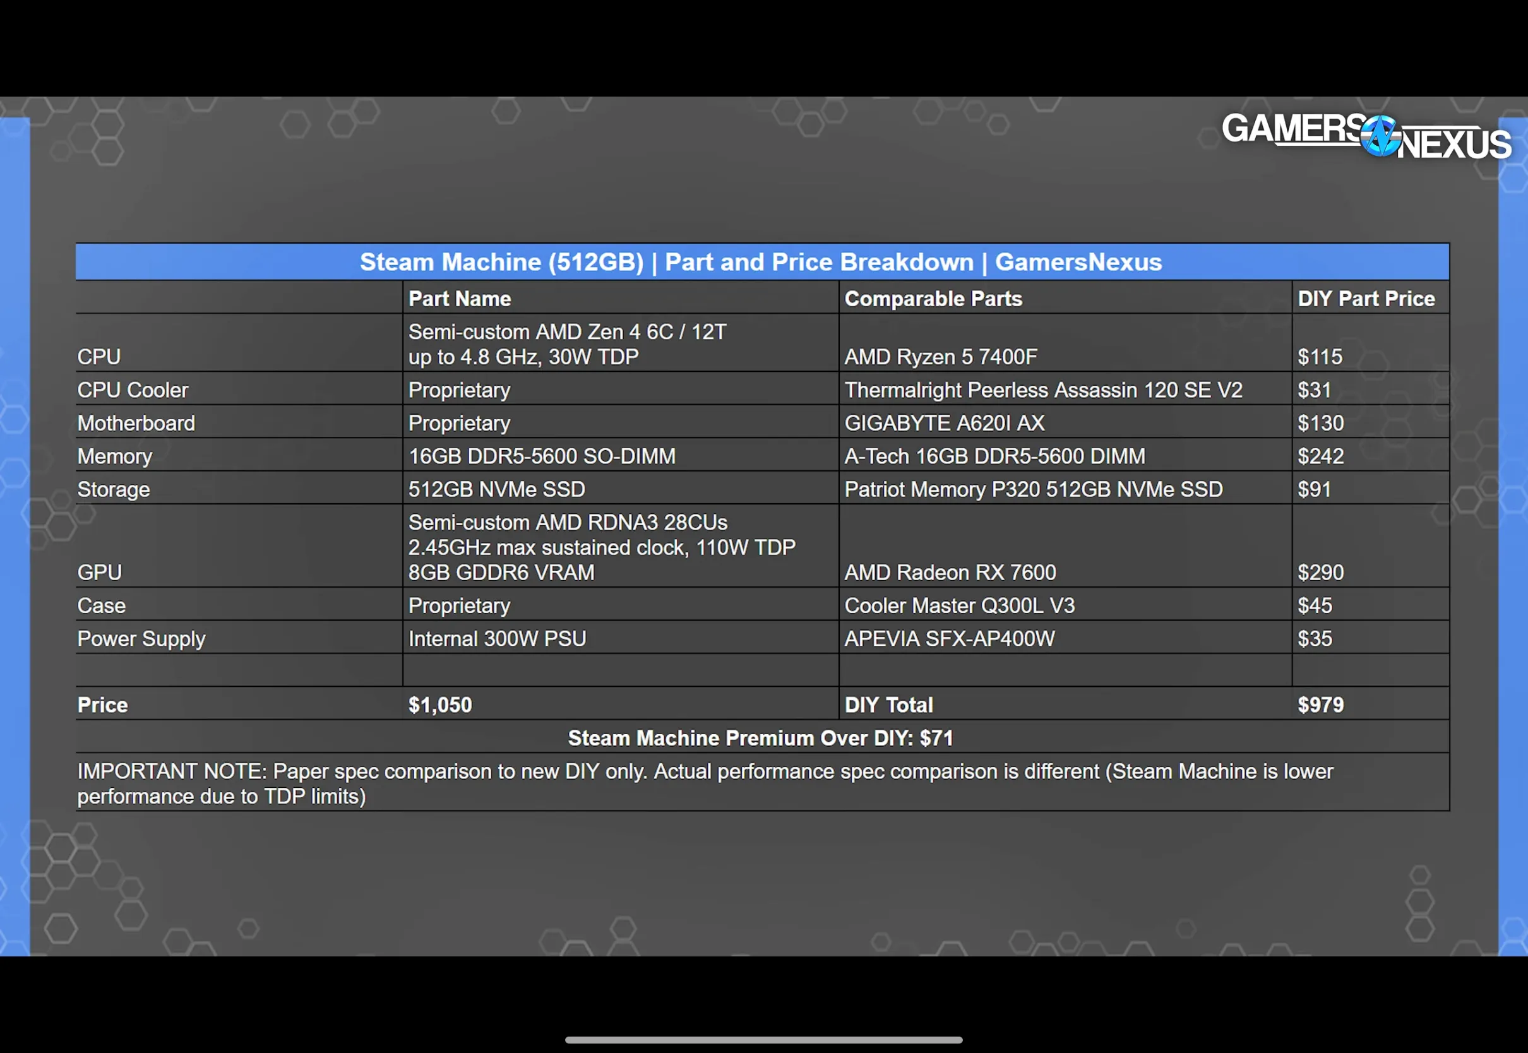This screenshot has width=1528, height=1053.
Task: Select 'Semi-custom AMD Zen 4 6C / 12T' text
Action: coord(568,332)
